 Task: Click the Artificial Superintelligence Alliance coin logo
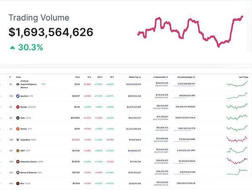tap(18, 84)
